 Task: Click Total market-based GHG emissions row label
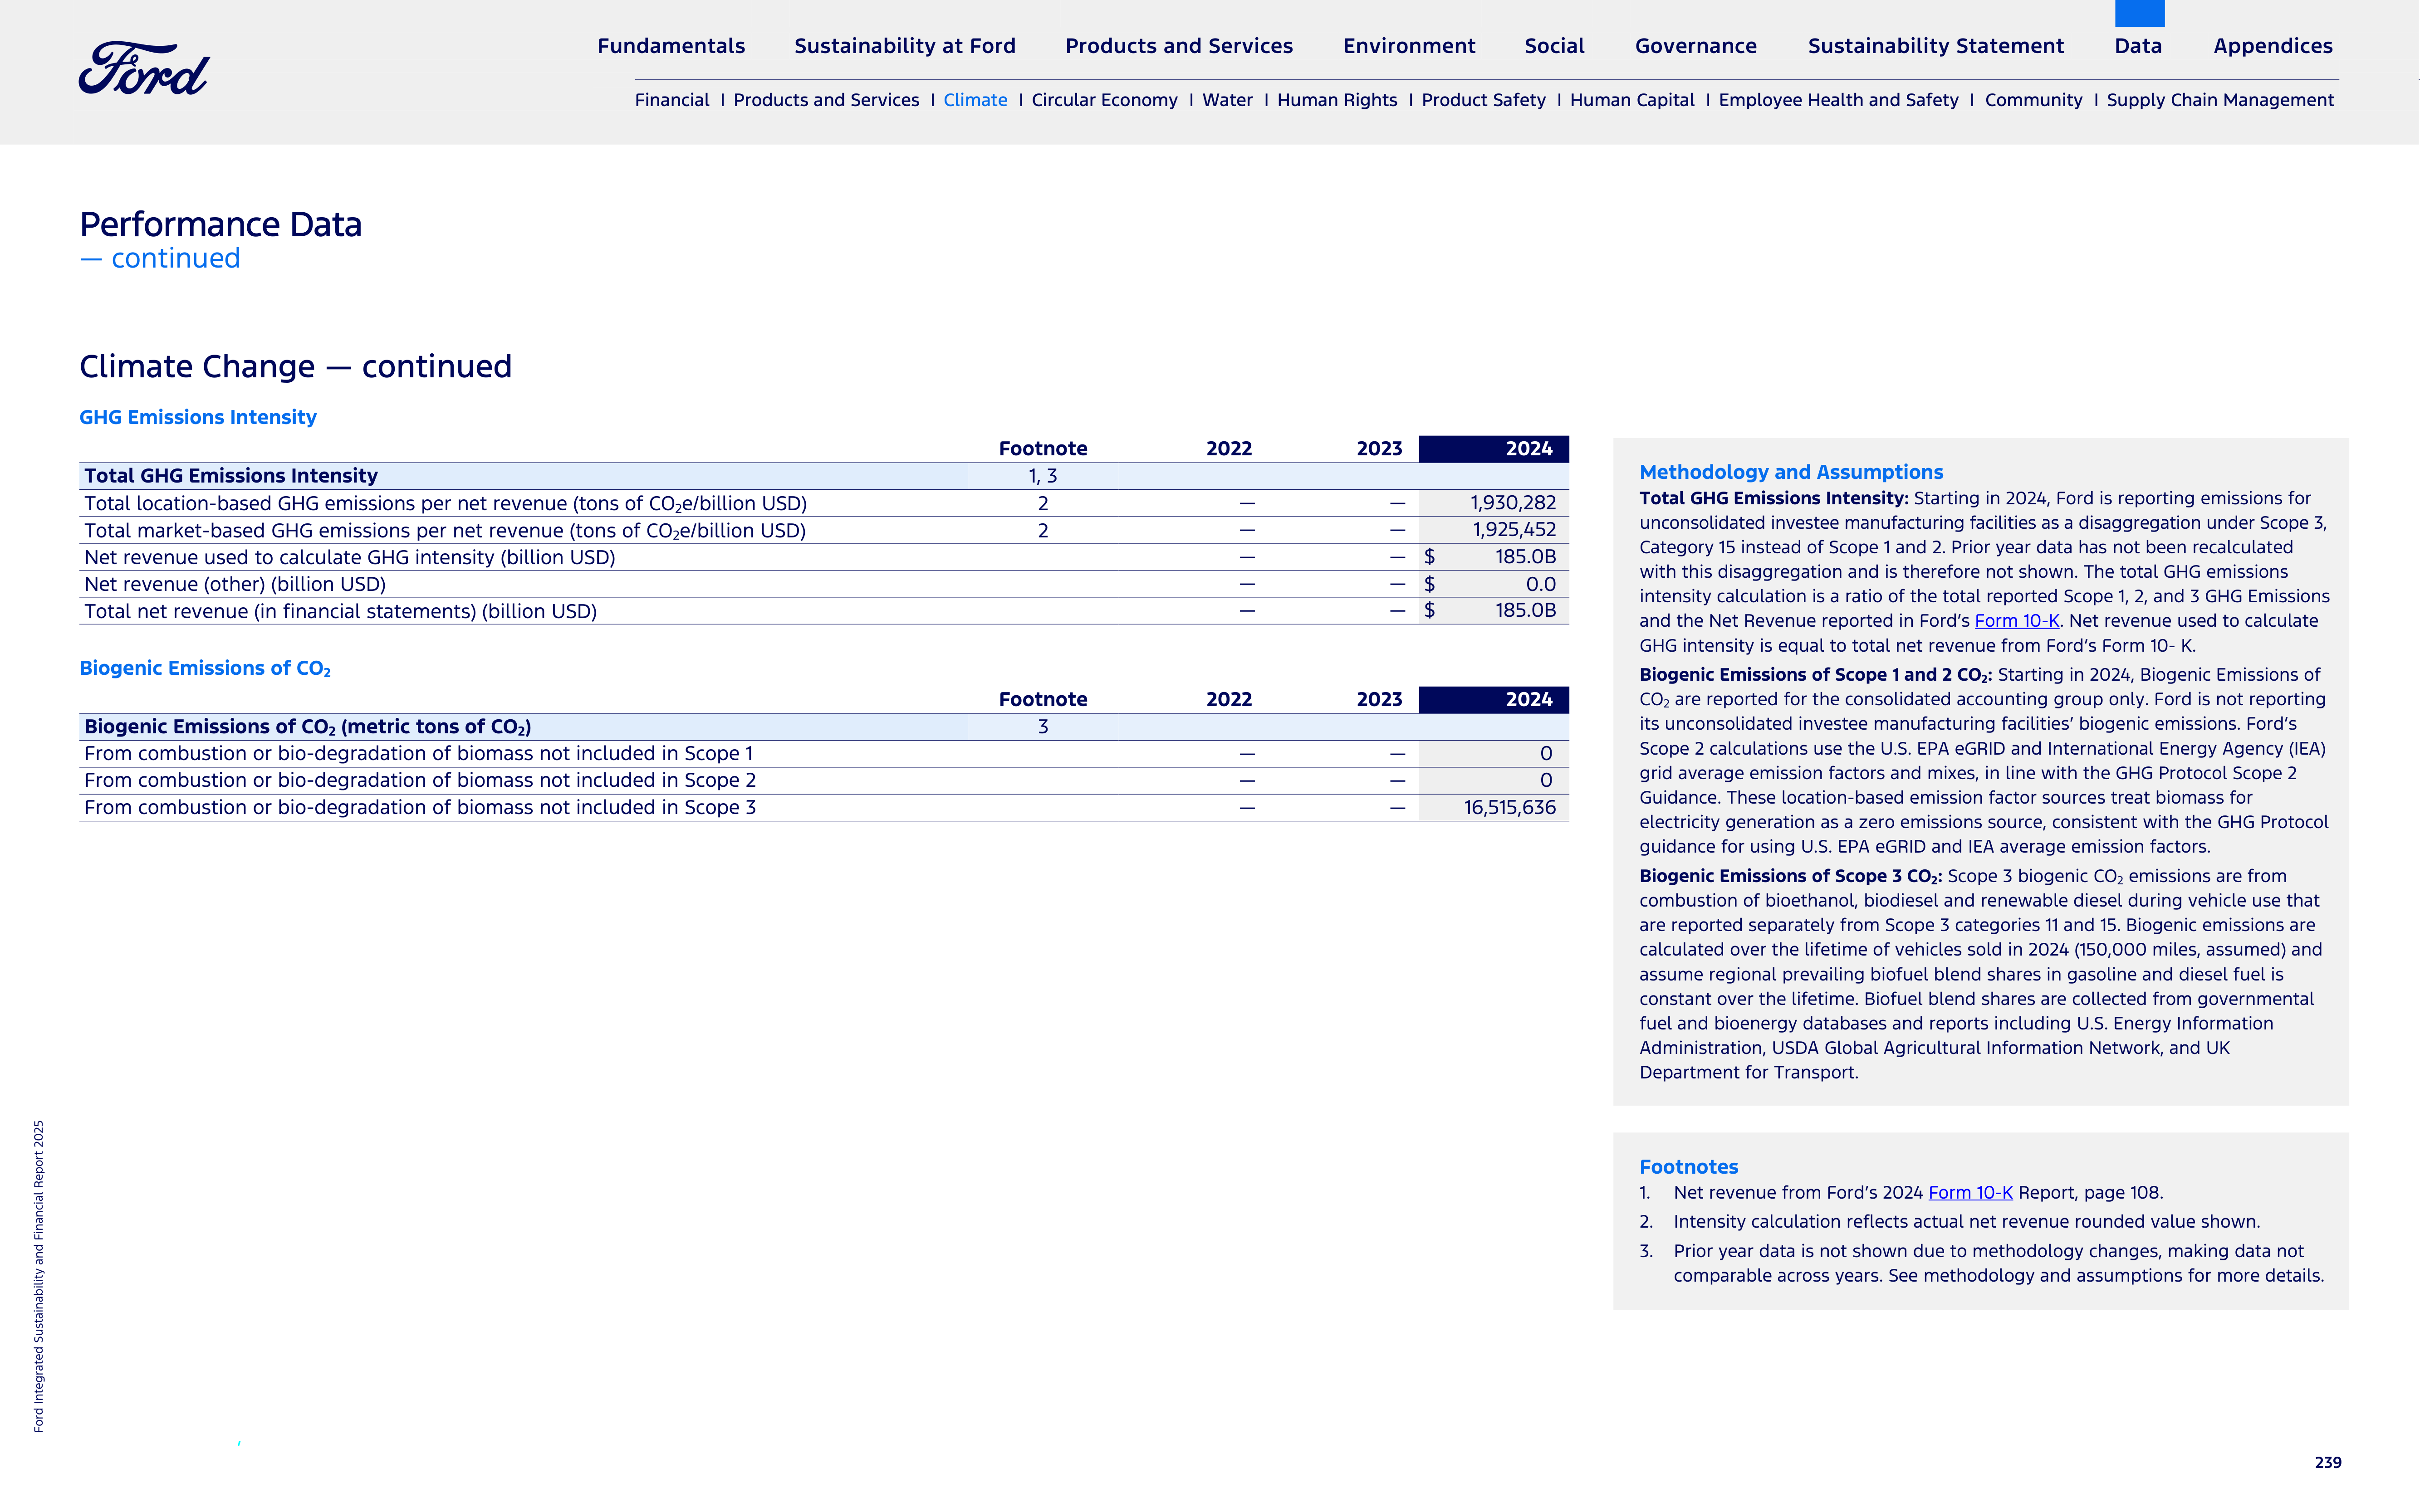(x=445, y=530)
